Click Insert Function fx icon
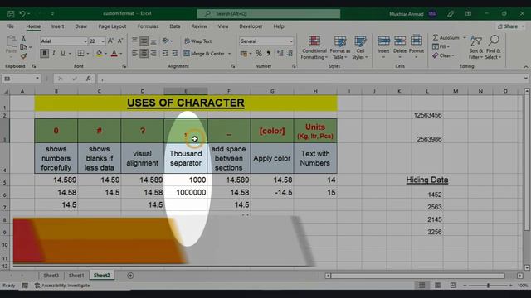531x298 pixels. [89, 79]
